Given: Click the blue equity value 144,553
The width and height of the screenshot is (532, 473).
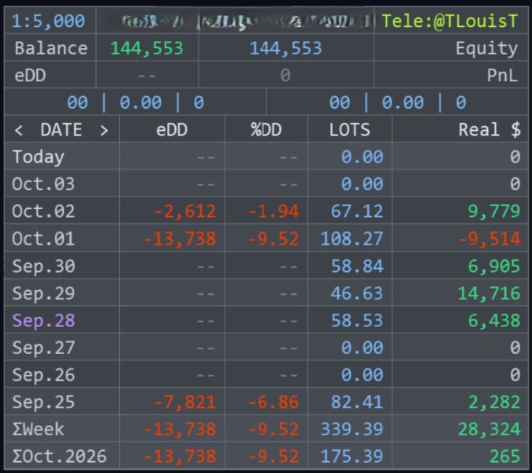Looking at the screenshot, I should coord(285,48).
